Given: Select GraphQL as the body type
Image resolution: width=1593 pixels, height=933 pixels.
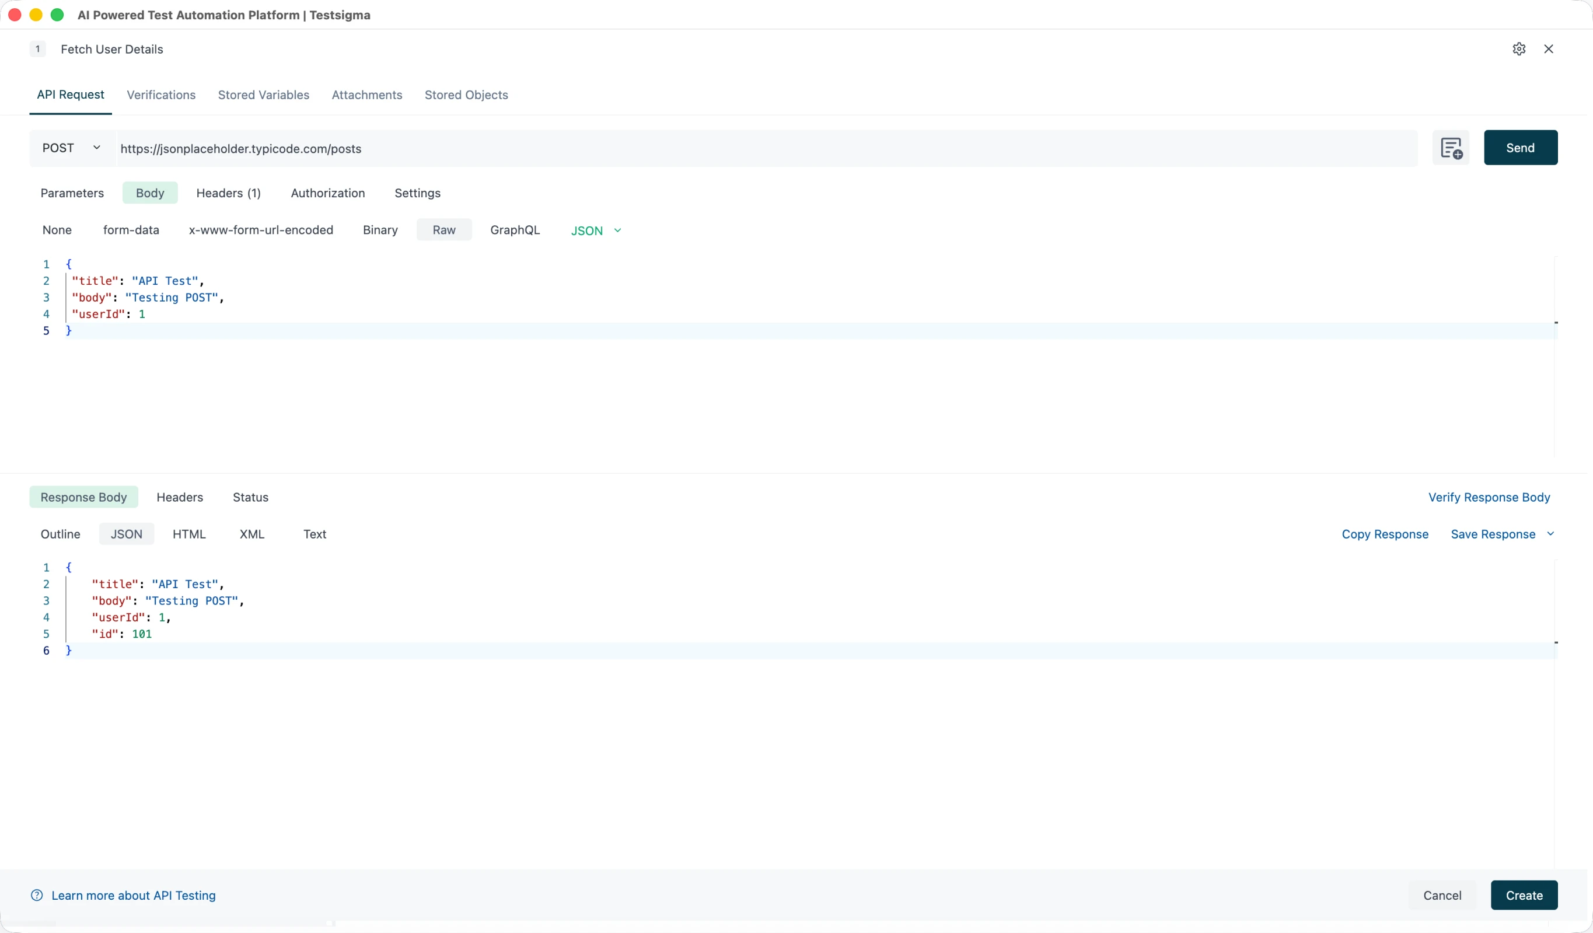Looking at the screenshot, I should (515, 229).
